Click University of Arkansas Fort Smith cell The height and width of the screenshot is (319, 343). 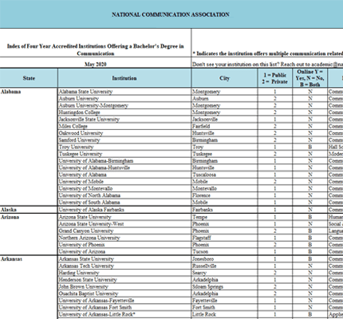point(124,307)
